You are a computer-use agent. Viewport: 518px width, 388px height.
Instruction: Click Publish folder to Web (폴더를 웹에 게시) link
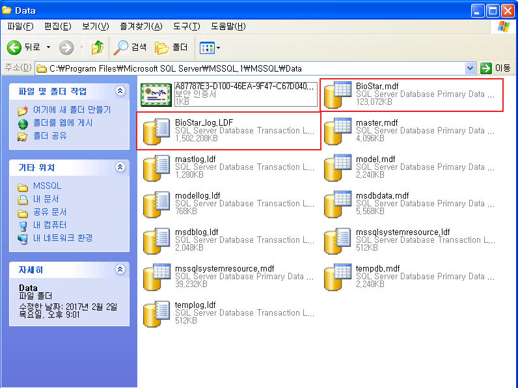pyautogui.click(x=62, y=123)
